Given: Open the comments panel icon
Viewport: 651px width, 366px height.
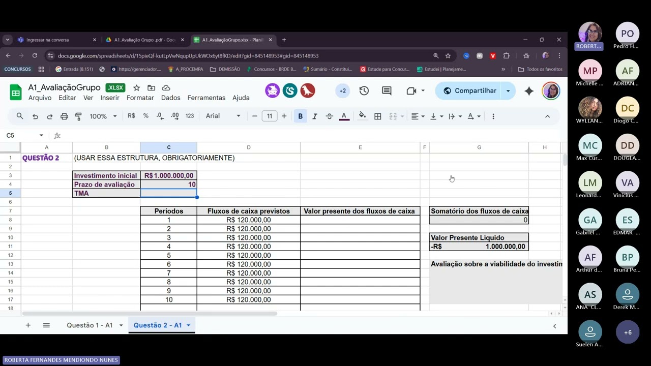Looking at the screenshot, I should pyautogui.click(x=387, y=91).
